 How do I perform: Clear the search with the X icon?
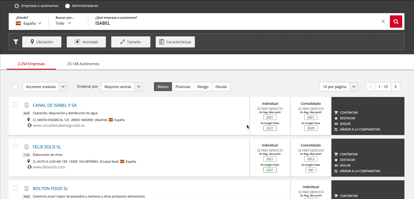click(x=383, y=21)
